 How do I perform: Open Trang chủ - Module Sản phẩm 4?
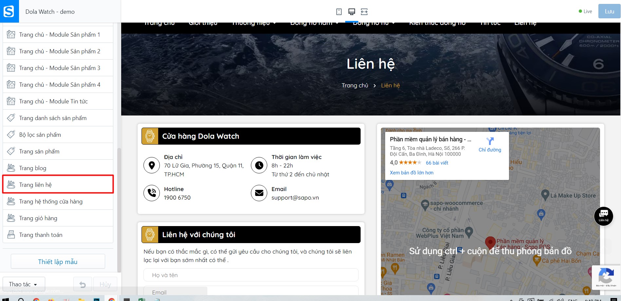point(58,84)
